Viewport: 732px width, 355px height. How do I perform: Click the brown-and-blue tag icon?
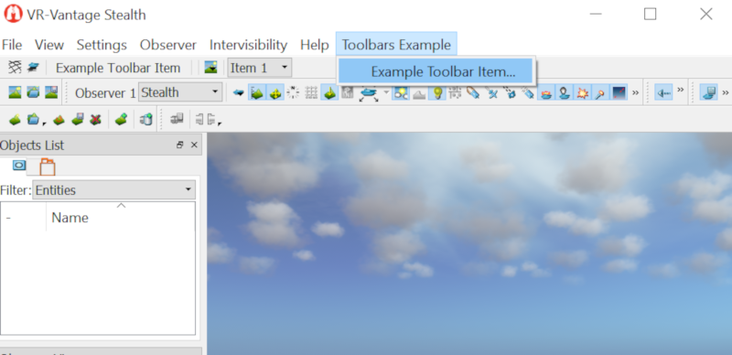pos(473,92)
